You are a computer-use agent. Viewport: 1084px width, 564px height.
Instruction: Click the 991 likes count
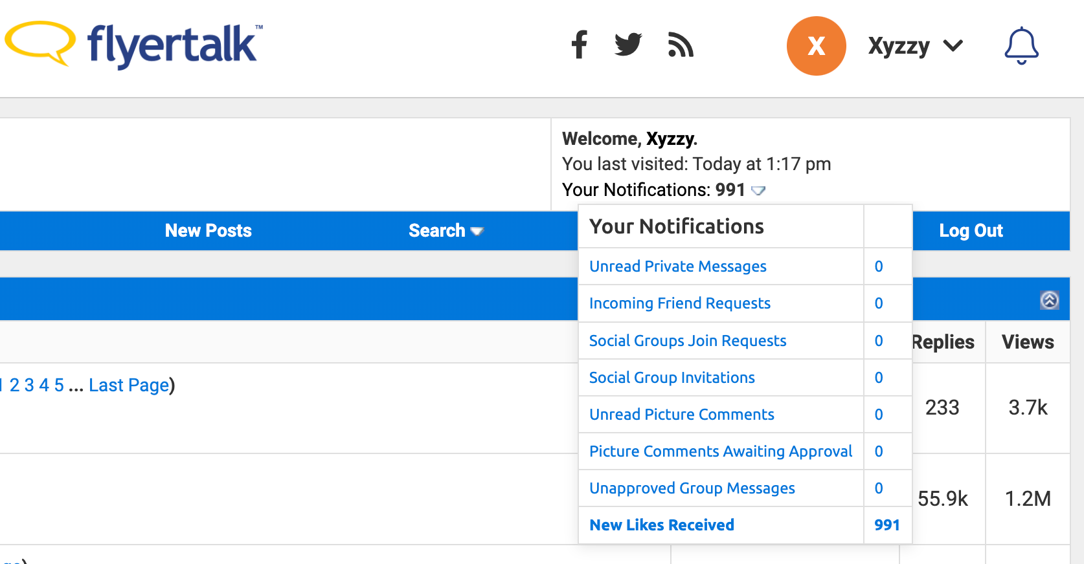(x=886, y=525)
